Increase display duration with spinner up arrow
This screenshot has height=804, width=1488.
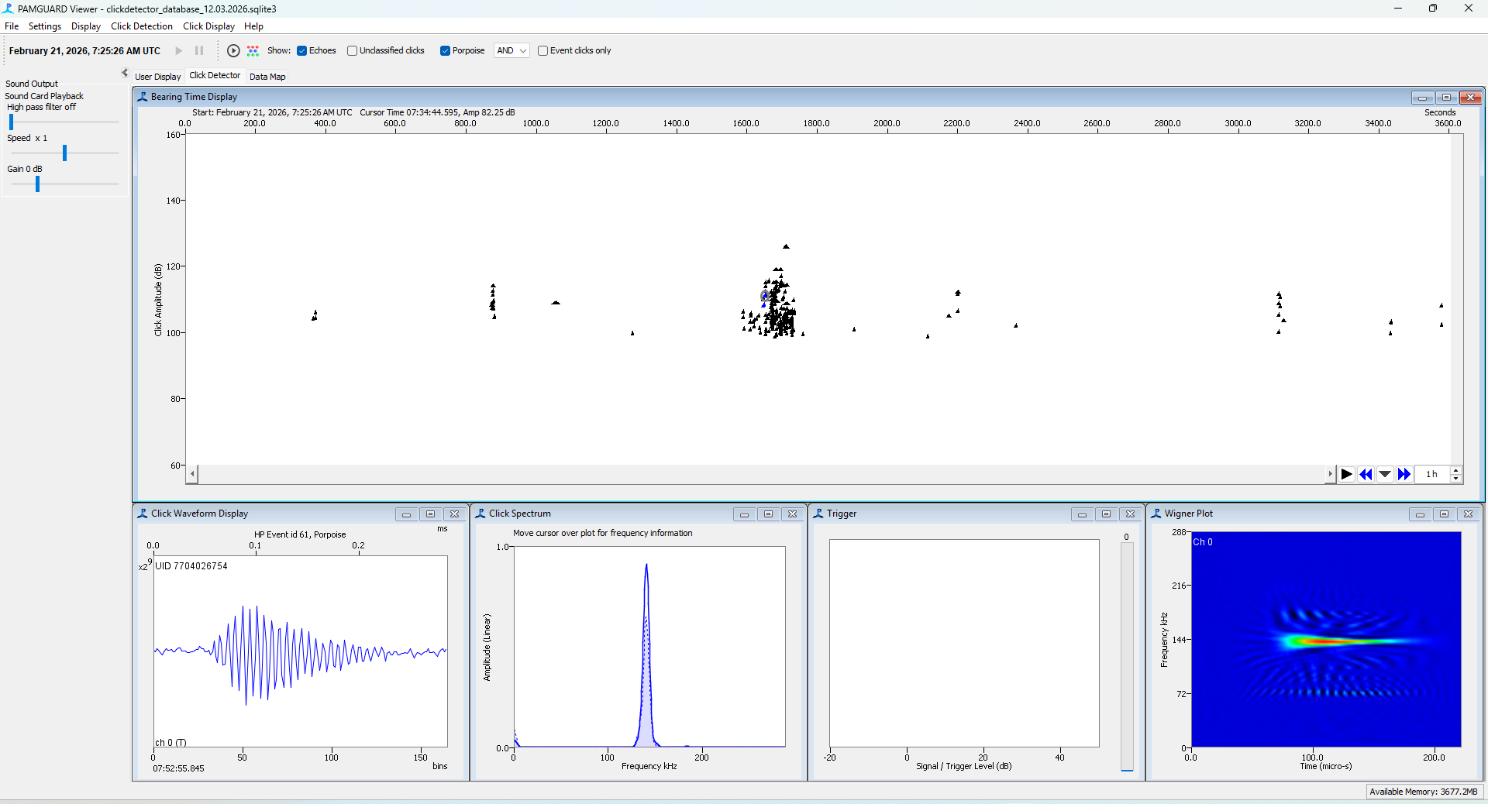(x=1456, y=470)
